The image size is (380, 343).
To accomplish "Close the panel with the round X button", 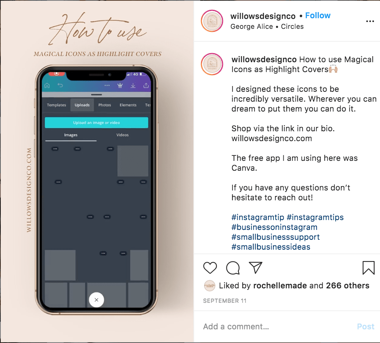I will click(96, 300).
